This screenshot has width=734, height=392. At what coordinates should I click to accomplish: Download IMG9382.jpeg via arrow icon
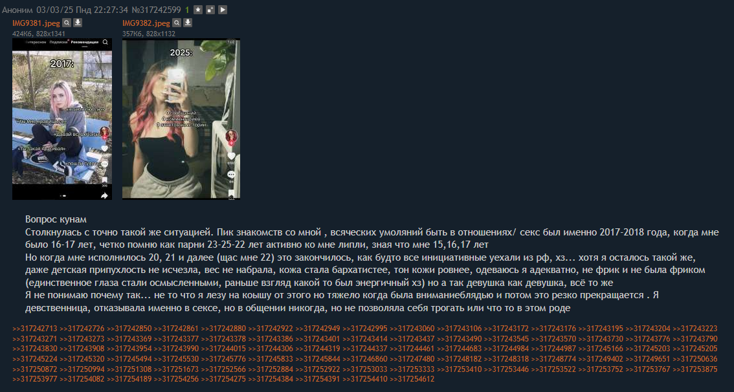coord(187,23)
